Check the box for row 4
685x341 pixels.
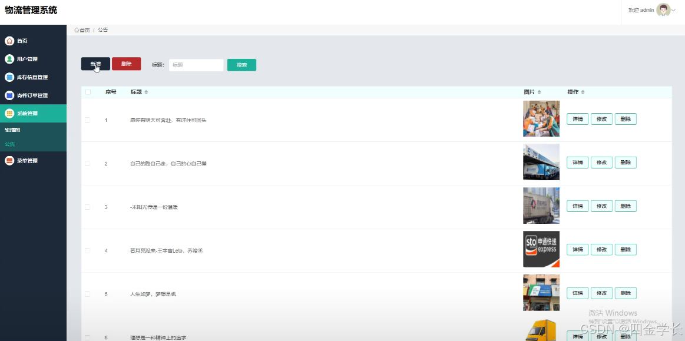click(87, 251)
